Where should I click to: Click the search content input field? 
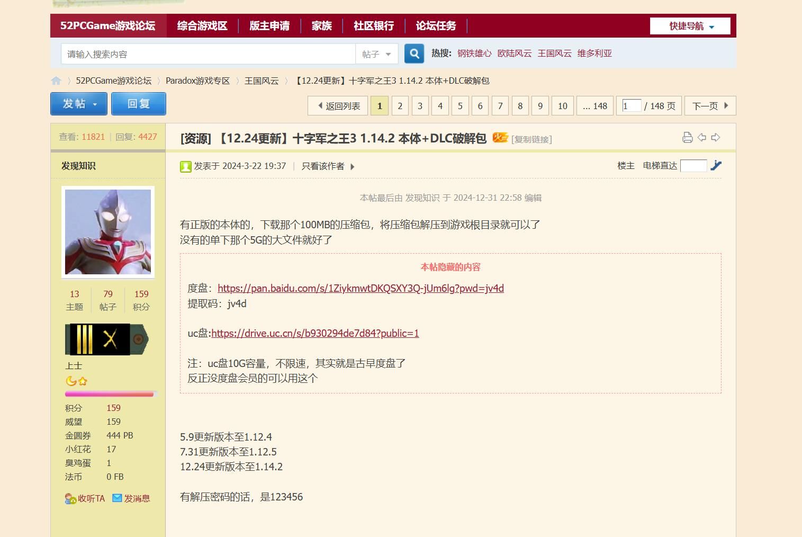pos(208,54)
